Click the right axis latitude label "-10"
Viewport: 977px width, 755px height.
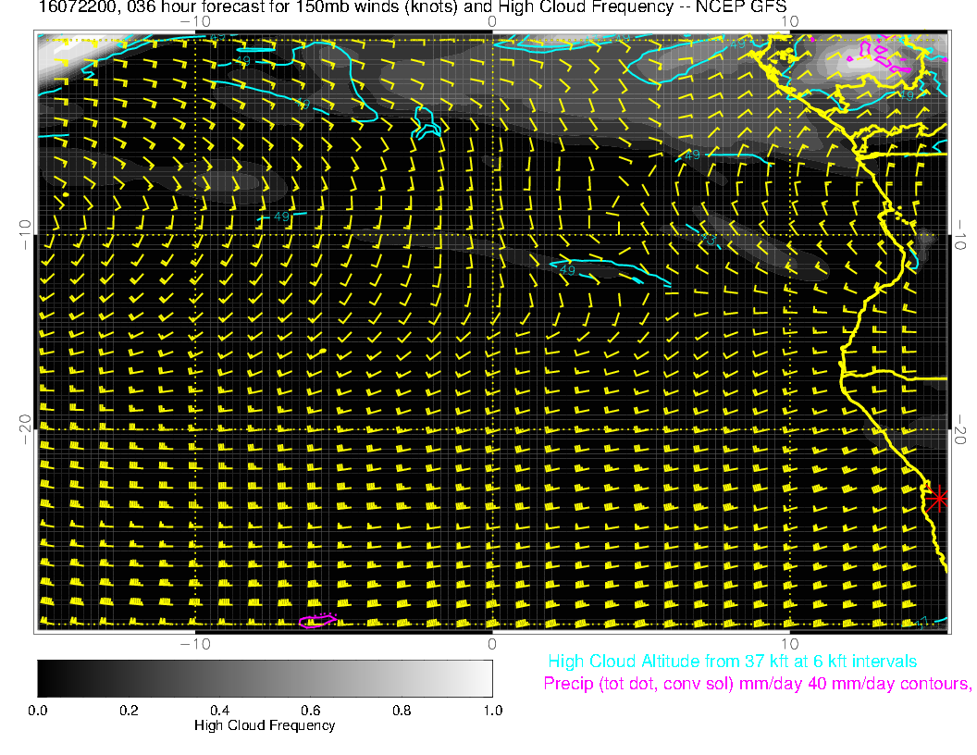click(x=959, y=234)
